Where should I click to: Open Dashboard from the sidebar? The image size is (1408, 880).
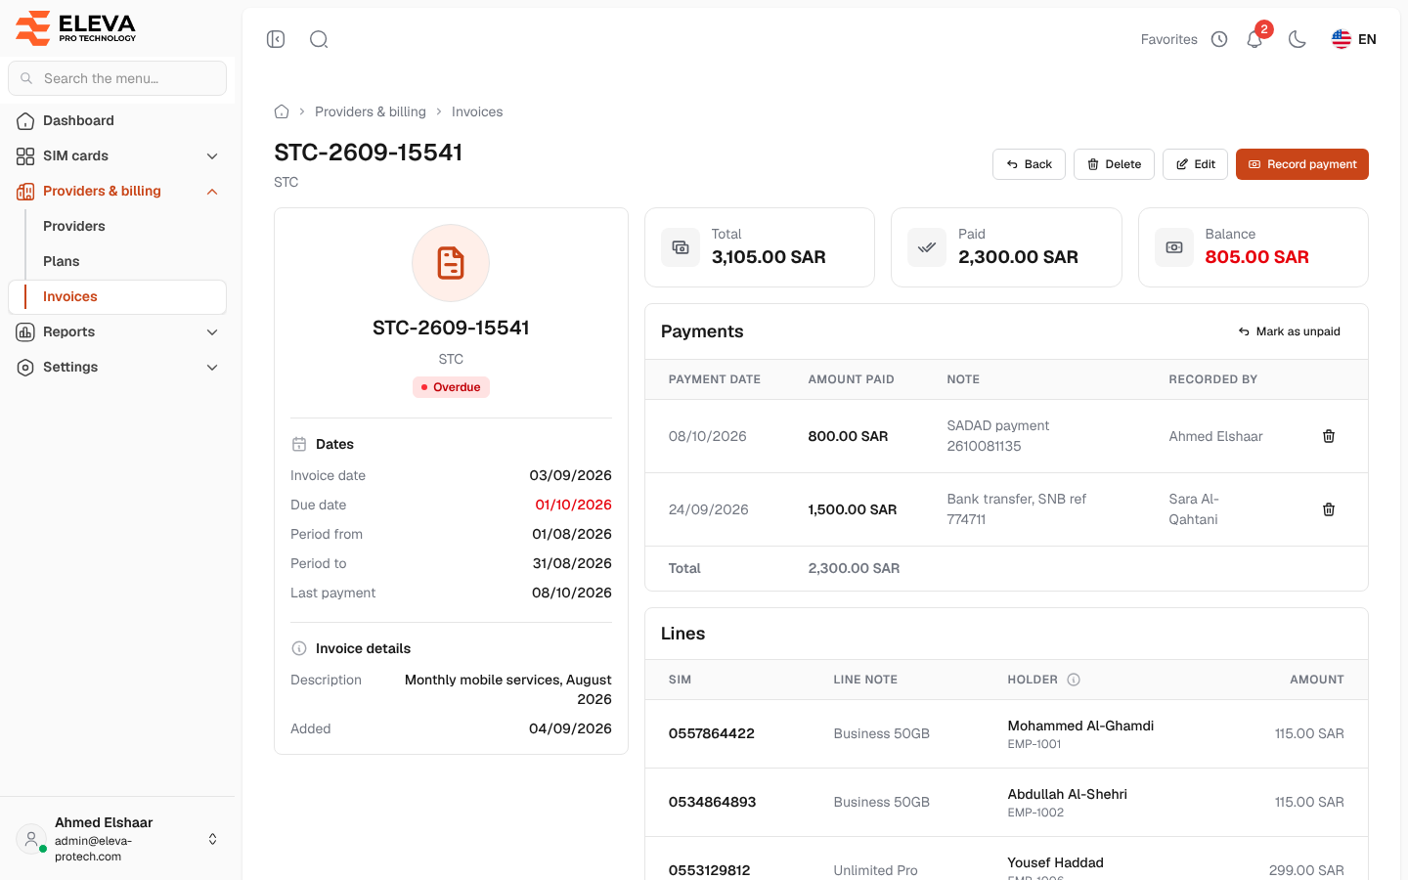[x=117, y=121]
